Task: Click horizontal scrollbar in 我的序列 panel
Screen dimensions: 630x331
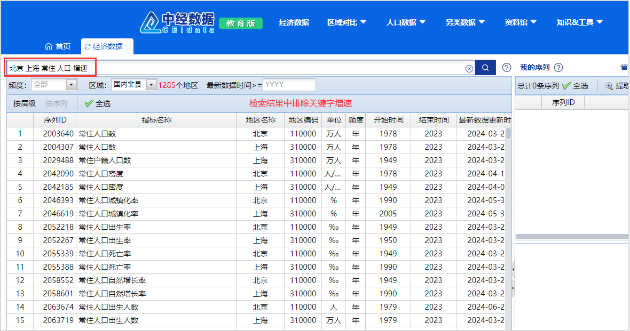Action: click(571, 237)
